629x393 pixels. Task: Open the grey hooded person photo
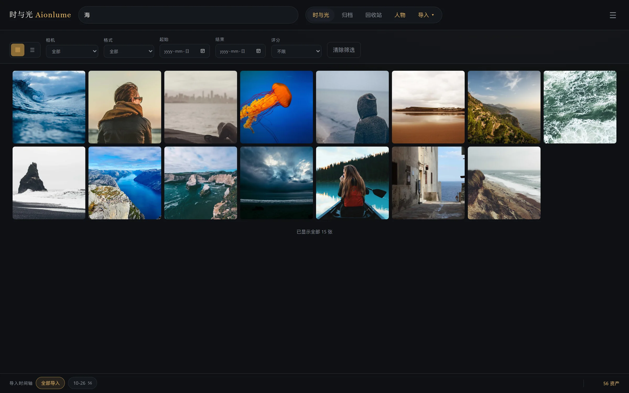[x=353, y=107]
